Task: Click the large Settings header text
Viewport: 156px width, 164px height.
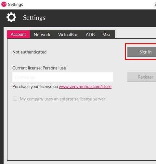Action: [34, 18]
